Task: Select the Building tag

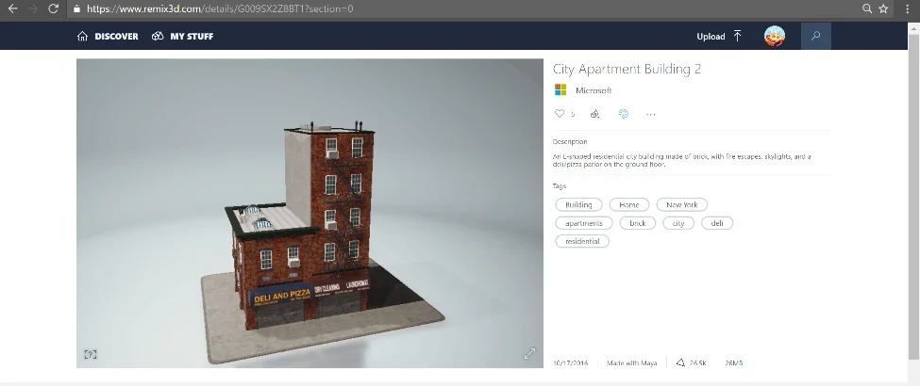Action: 578,205
